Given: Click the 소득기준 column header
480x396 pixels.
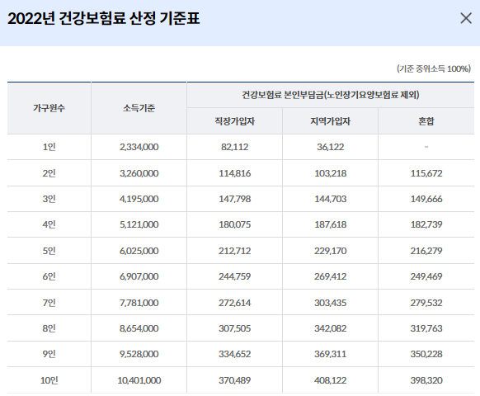Looking at the screenshot, I should coord(139,108).
